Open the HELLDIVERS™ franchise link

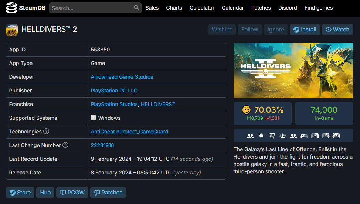(x=158, y=104)
